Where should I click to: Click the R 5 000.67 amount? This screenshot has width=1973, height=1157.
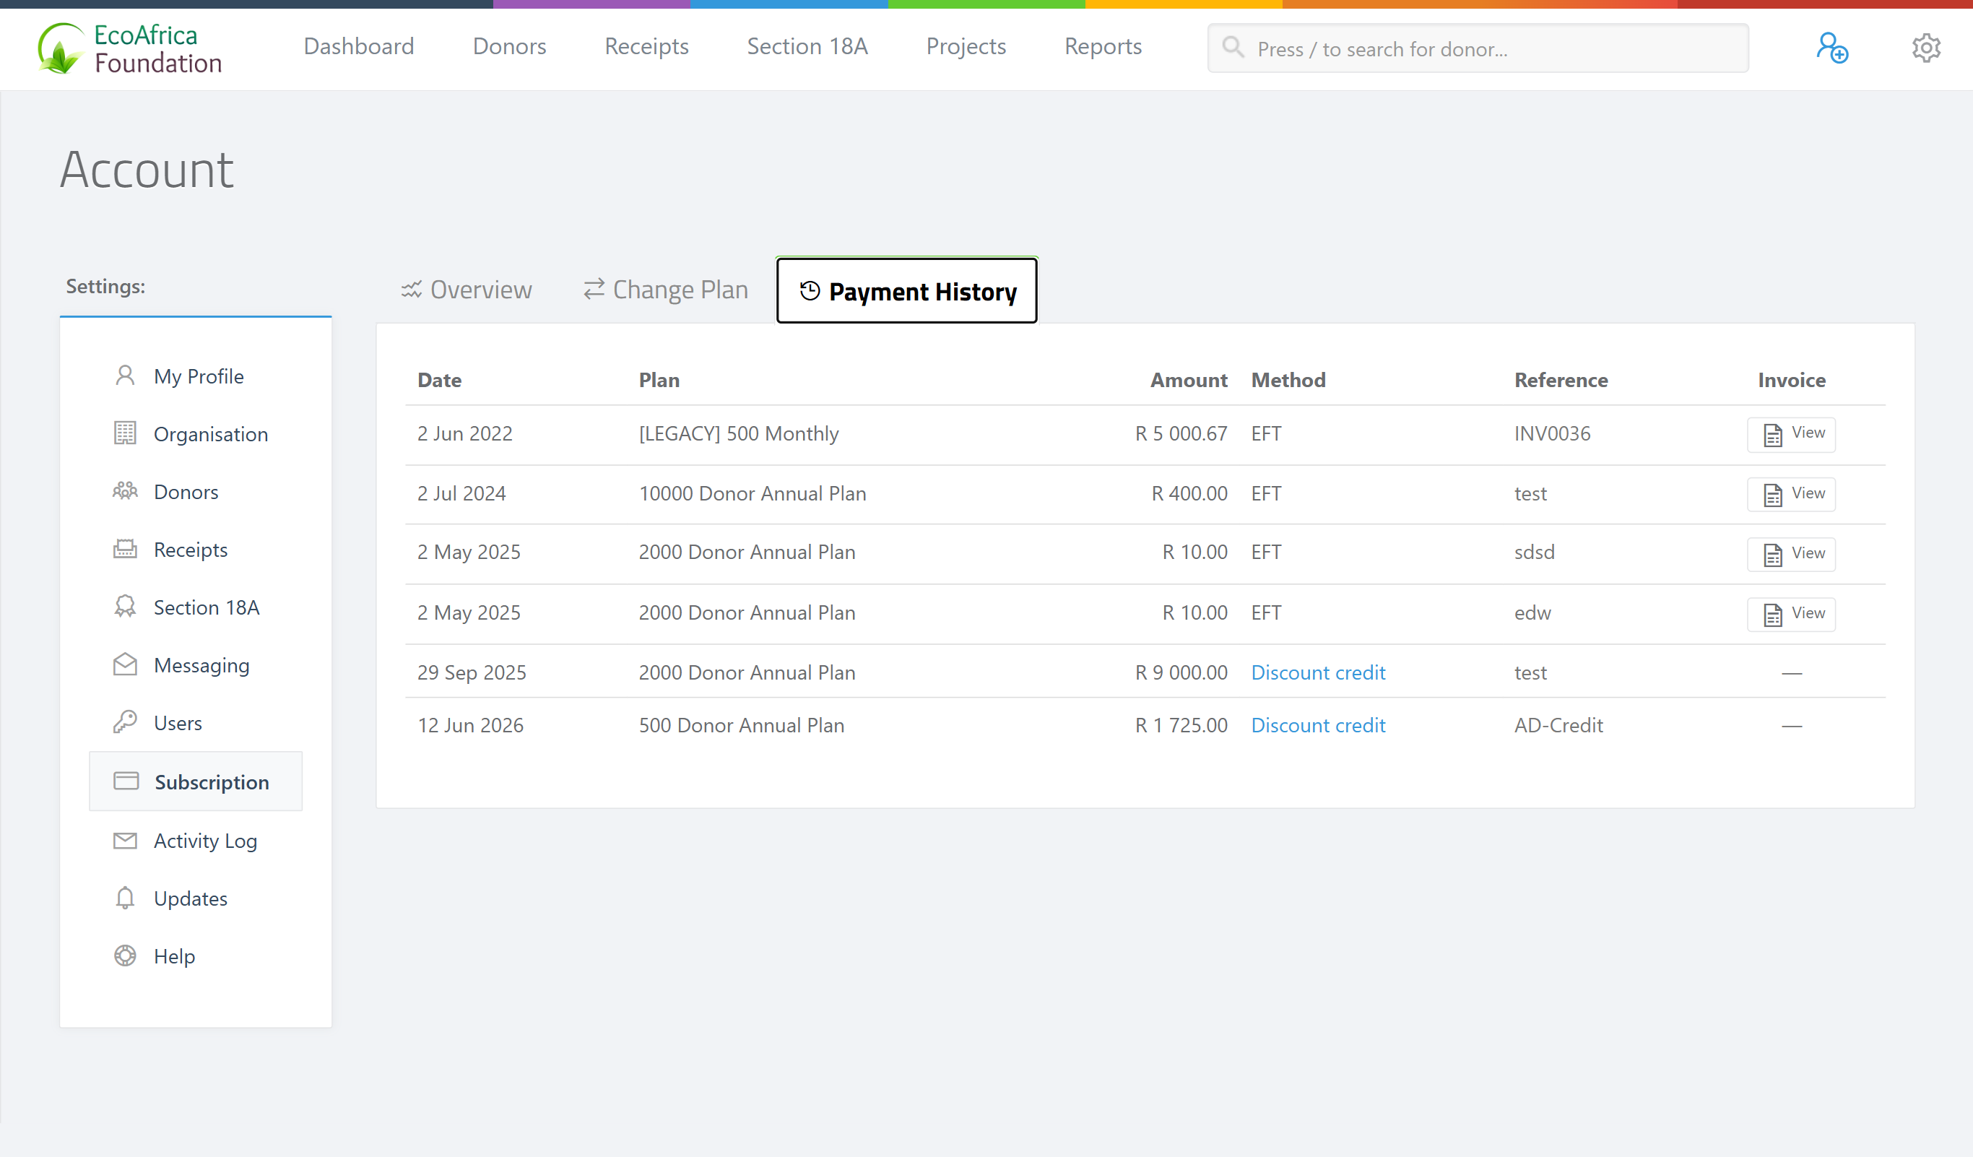click(1181, 433)
